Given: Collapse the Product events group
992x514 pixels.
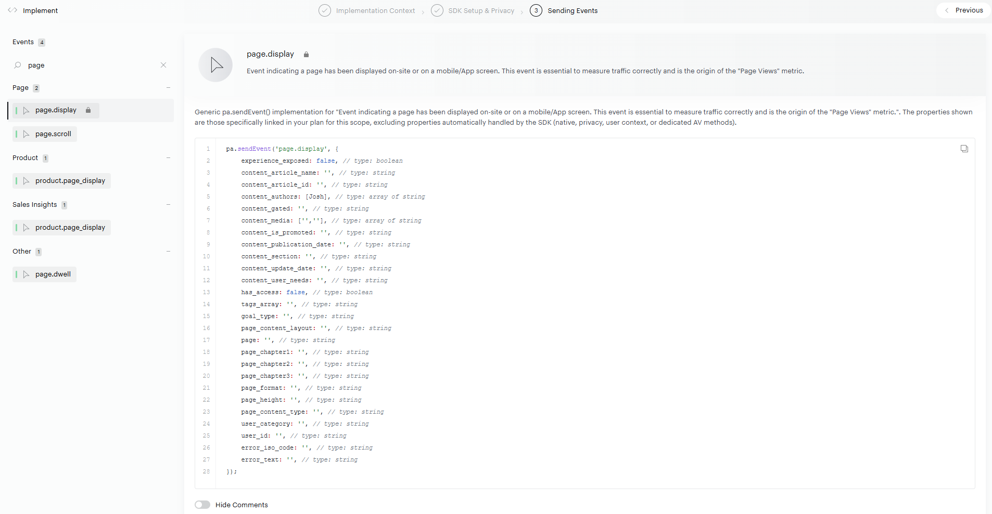Looking at the screenshot, I should 168,158.
